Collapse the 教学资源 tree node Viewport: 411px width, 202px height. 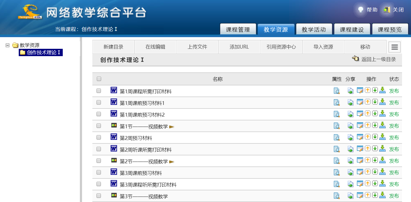tap(8, 45)
